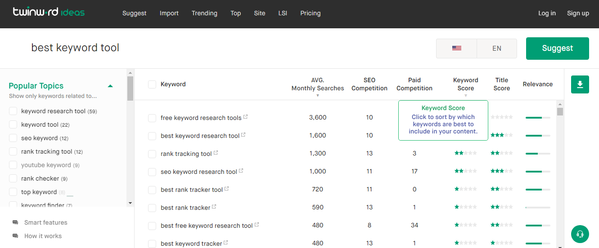Open the Trending menu item

tap(204, 13)
